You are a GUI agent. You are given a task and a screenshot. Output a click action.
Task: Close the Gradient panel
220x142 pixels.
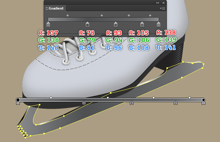point(164,3)
